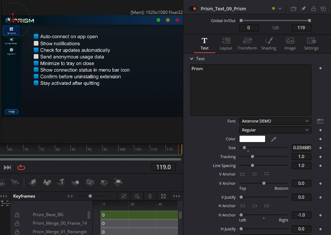331x235 pixels.
Task: Add a Camera 3D node from toolbar
Action: [90, 182]
